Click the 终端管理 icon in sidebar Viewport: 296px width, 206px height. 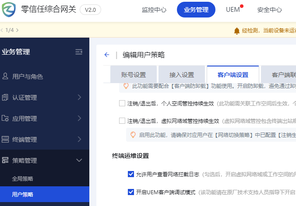pyautogui.click(x=5, y=140)
